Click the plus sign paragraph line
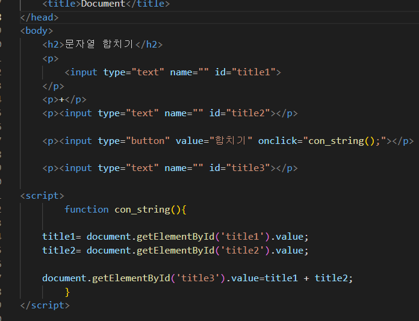 (64, 100)
